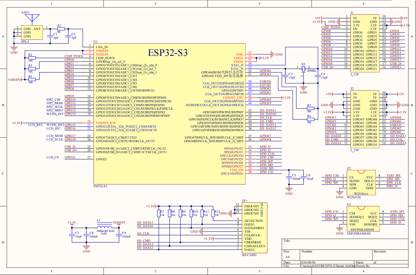This screenshot has height=275, width=416.
Task: Click the 10K resistor R2
Action: (x=32, y=58)
